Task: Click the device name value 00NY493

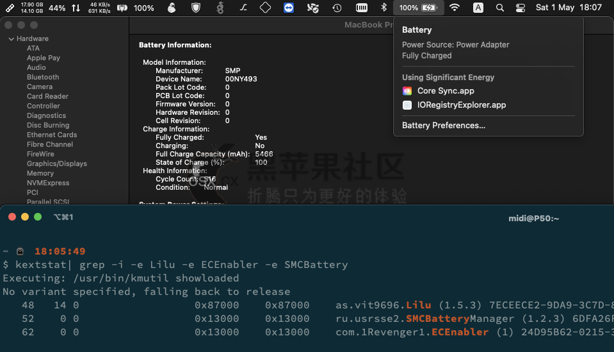Action: point(241,79)
